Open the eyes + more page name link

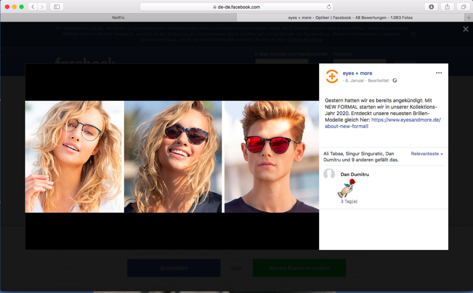pyautogui.click(x=357, y=73)
